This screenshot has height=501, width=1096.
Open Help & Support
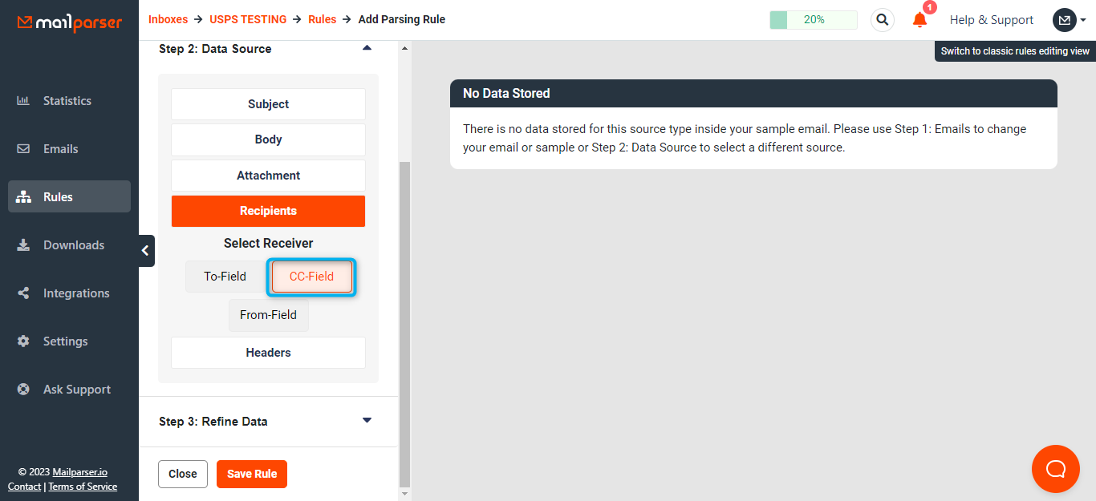(x=992, y=19)
